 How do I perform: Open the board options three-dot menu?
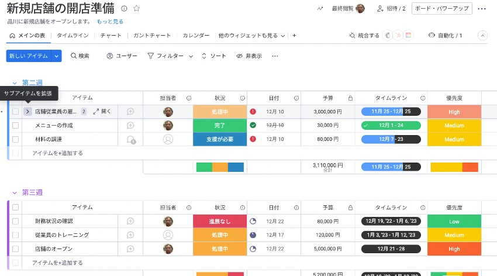coord(481,9)
